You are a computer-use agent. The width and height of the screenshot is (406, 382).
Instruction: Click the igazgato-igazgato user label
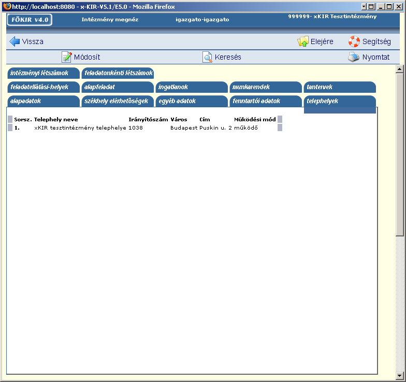[x=202, y=20]
